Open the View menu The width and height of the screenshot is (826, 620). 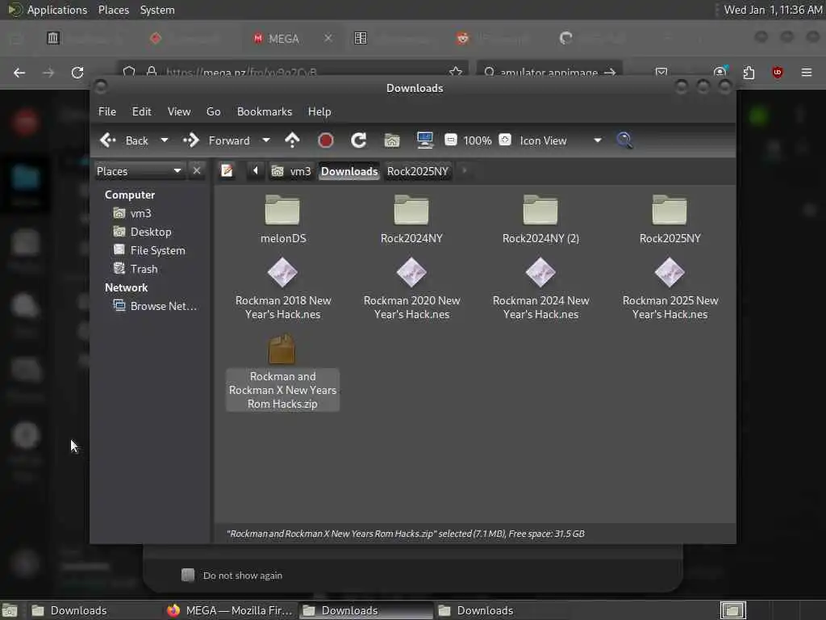[x=179, y=111]
